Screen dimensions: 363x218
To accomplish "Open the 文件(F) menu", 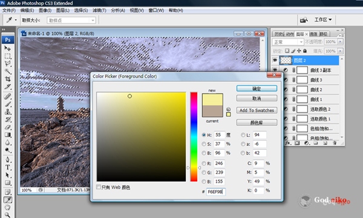I will pyautogui.click(x=9, y=10).
